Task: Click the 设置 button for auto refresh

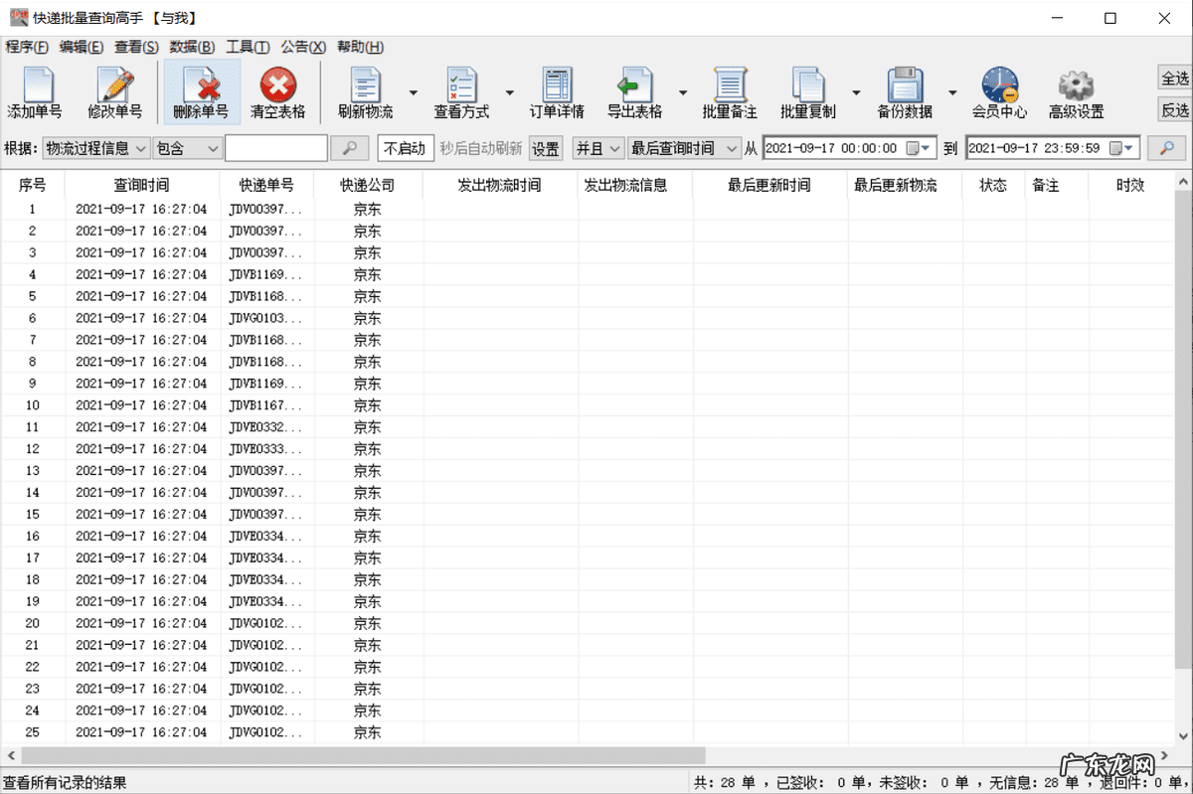Action: click(545, 147)
